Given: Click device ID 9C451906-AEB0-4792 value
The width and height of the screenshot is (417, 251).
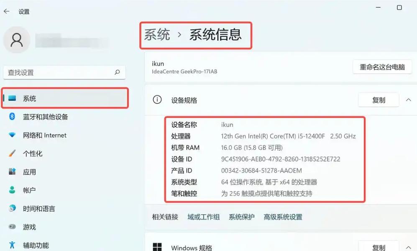Looking at the screenshot, I should pos(281,159).
